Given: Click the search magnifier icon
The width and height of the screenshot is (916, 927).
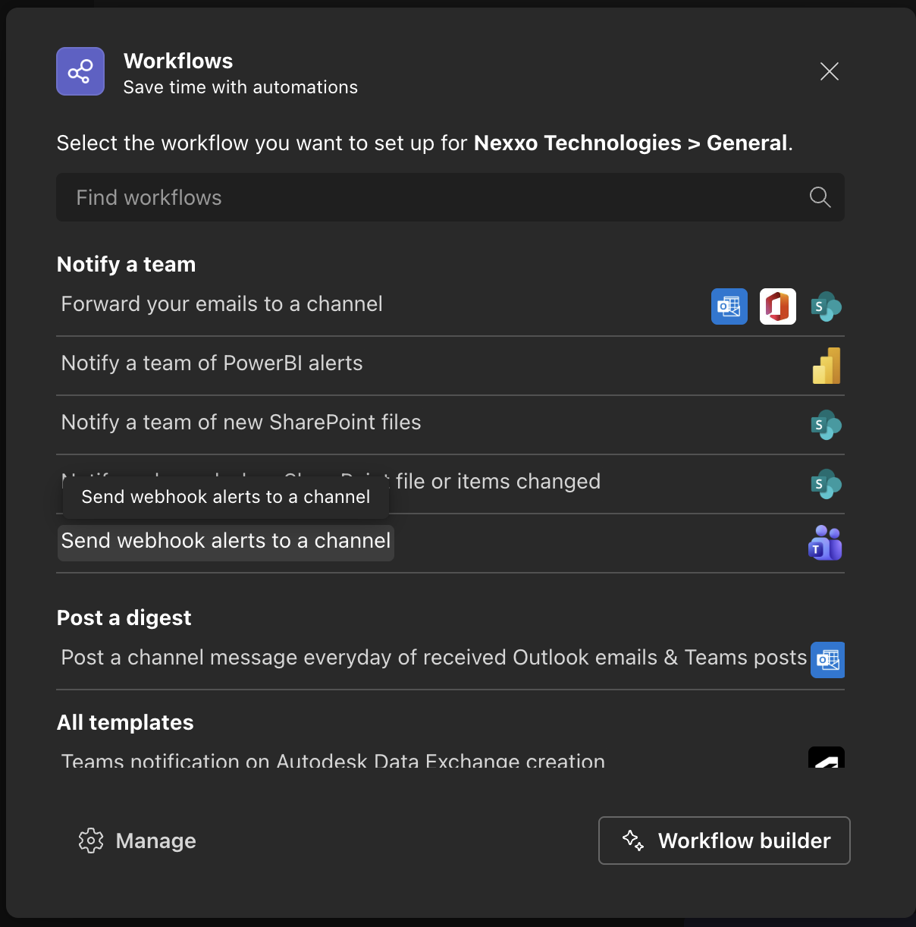Looking at the screenshot, I should tap(820, 197).
